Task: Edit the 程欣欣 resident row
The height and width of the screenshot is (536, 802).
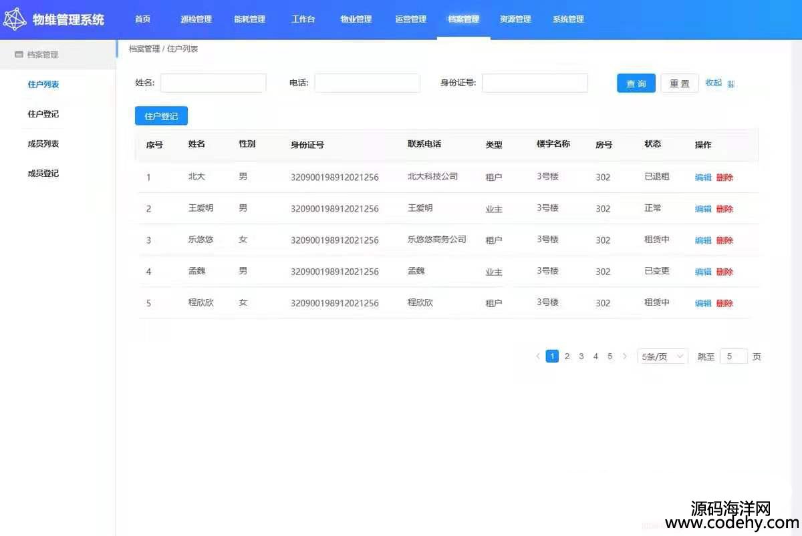Action: coord(703,303)
